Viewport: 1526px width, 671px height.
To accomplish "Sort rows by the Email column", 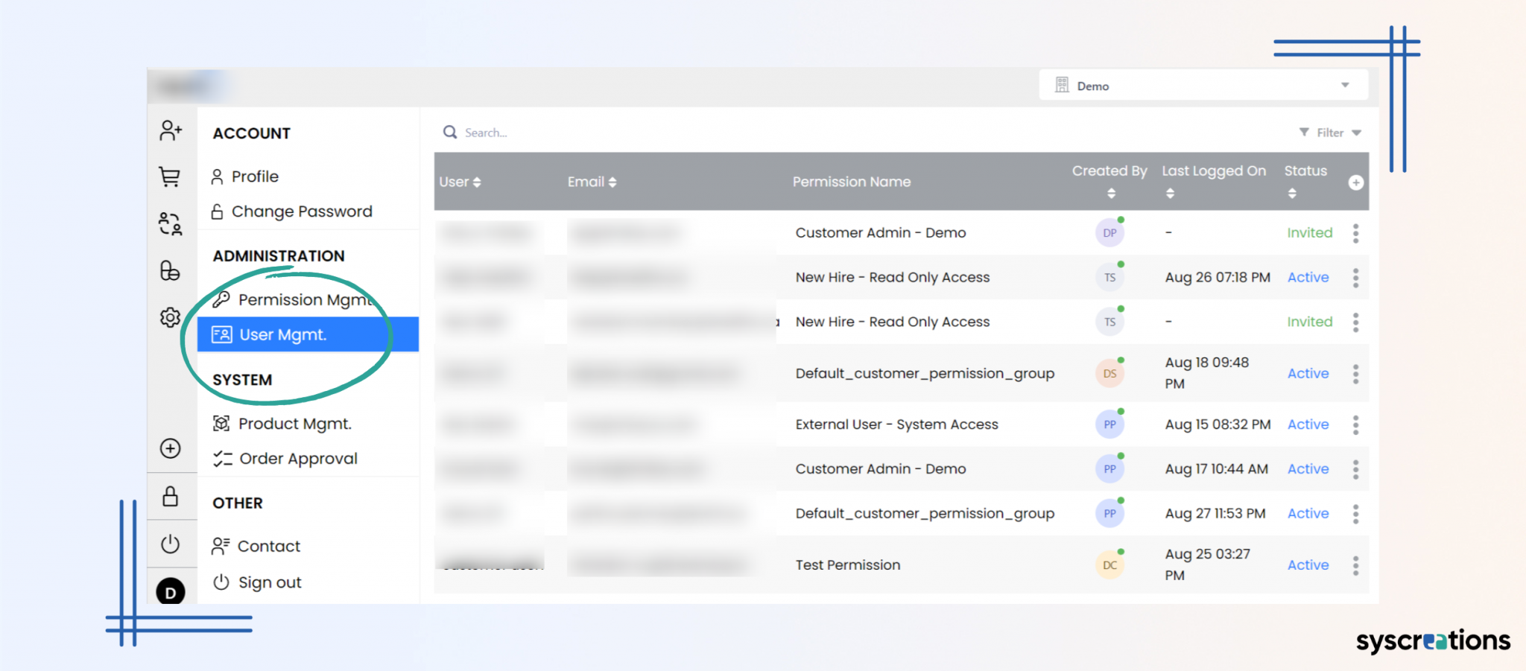I will tap(612, 181).
